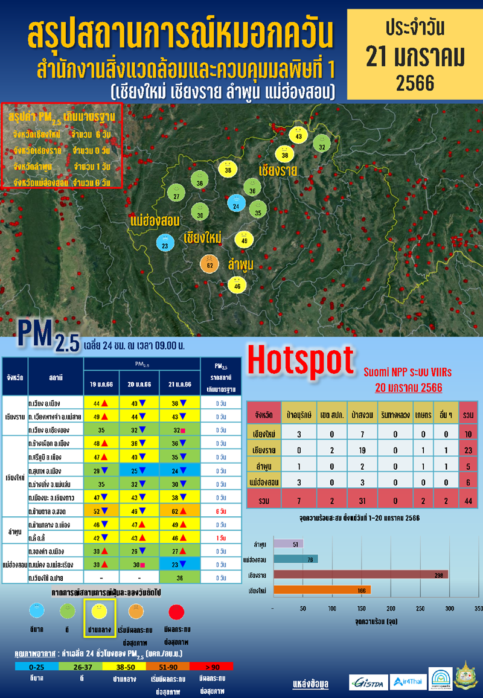483x698 pixels.
Task: Click the yellow map marker showing 49
Action: (244, 239)
